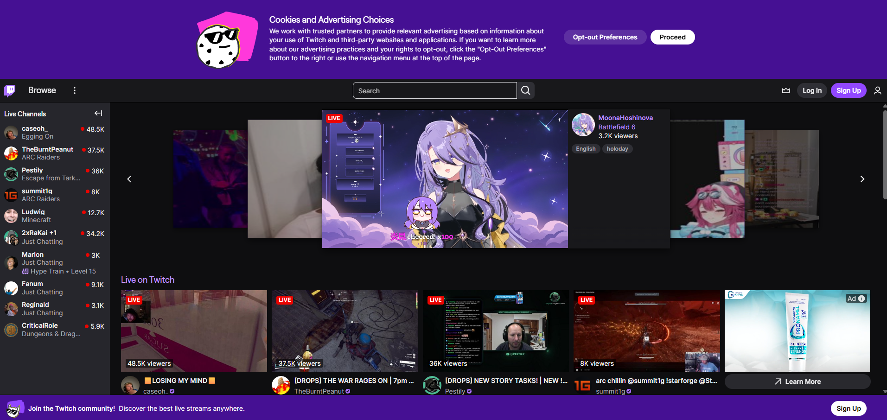Click Marlon avatar in sidebar
This screenshot has height=420, width=887.
(11, 262)
